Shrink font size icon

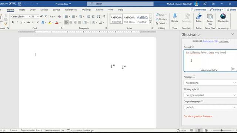pos(46,16)
